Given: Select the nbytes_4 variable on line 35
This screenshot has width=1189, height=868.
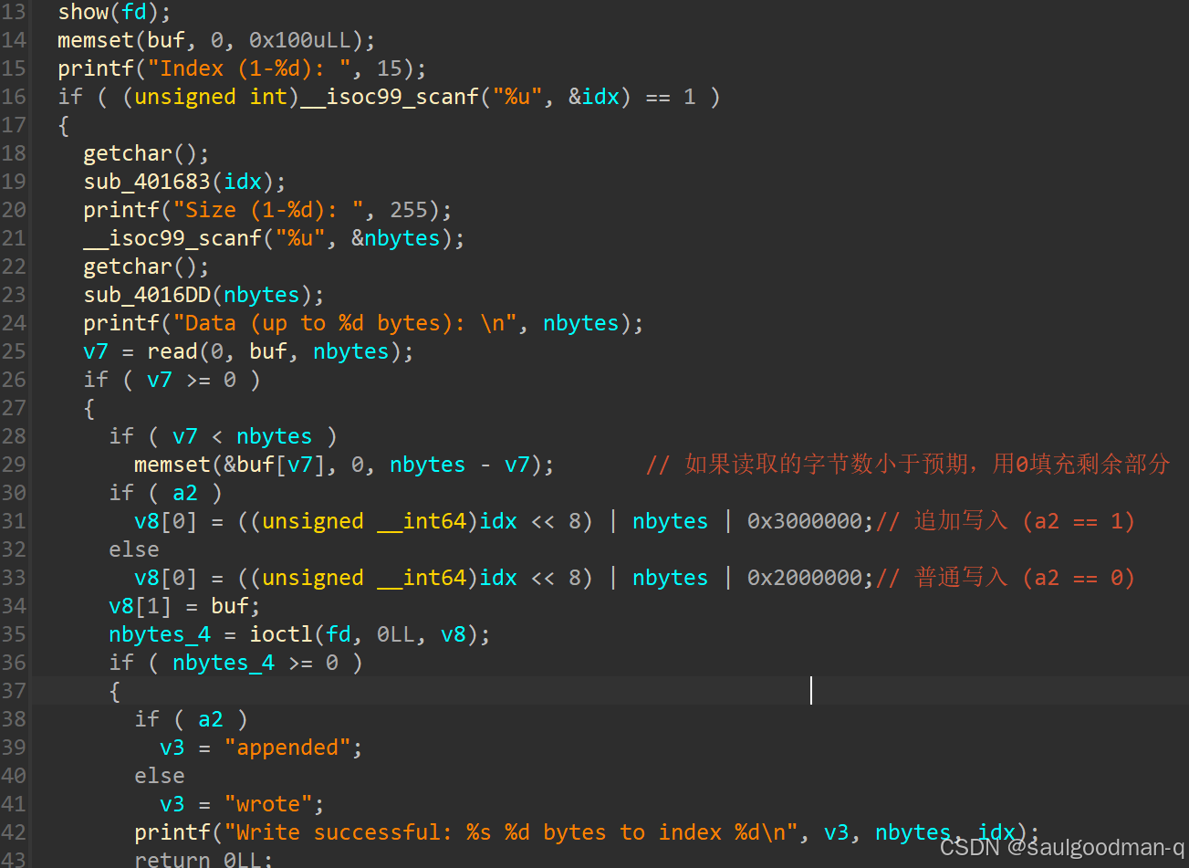Looking at the screenshot, I should click(160, 634).
